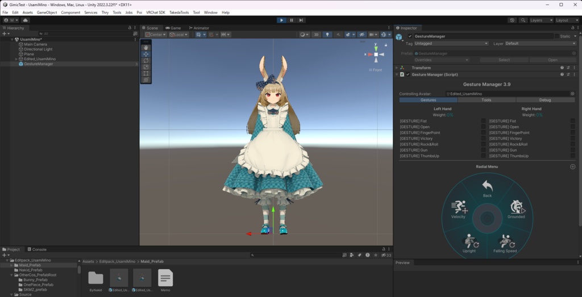The image size is (582, 297).
Task: Toggle scene audio icon
Action: (x=338, y=35)
